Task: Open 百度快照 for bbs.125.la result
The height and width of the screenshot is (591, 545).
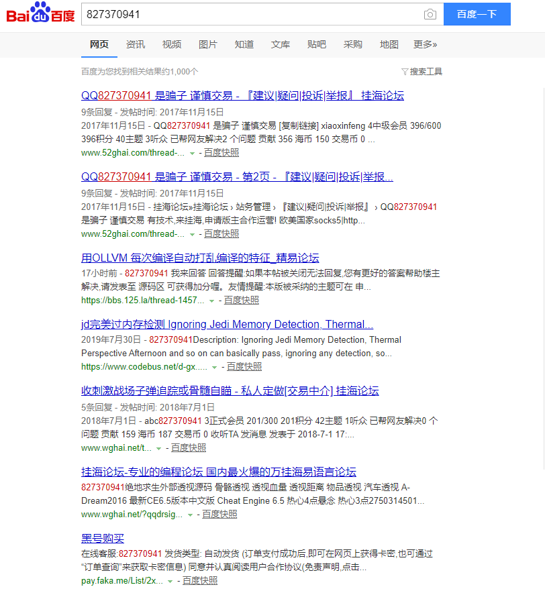Action: 242,301
